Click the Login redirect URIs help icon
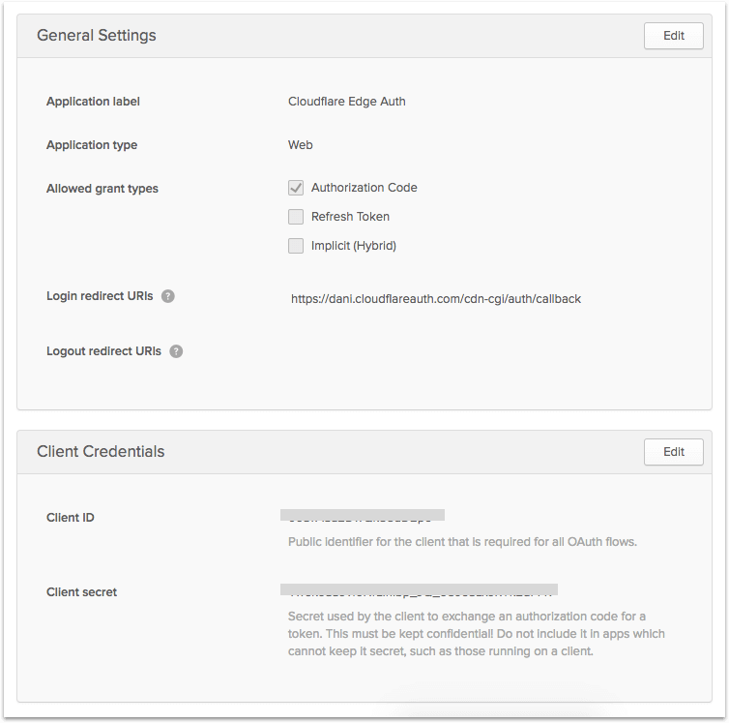729x723 pixels. click(168, 296)
